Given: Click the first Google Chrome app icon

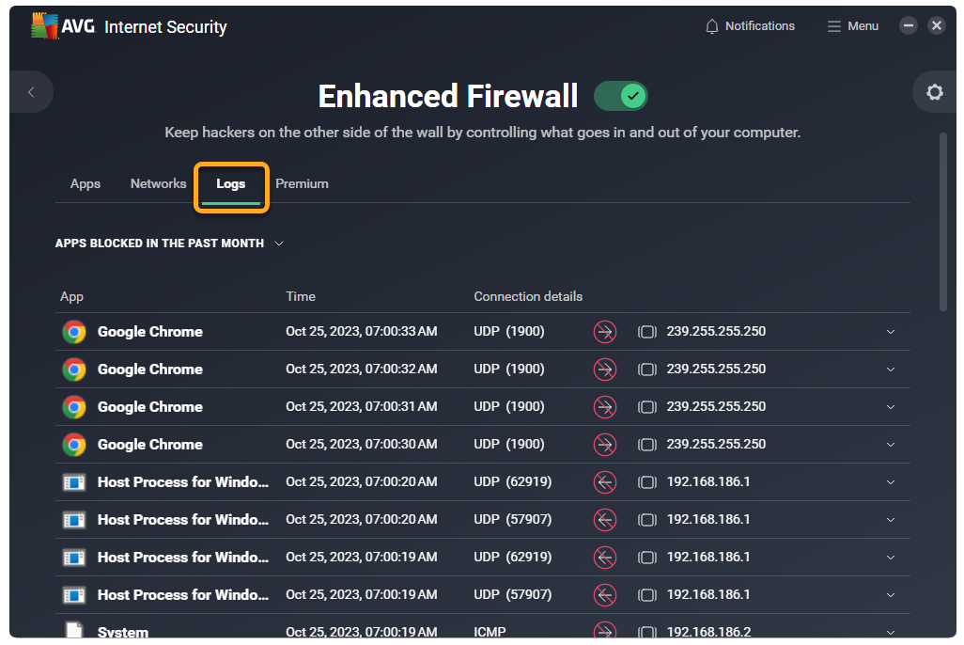Looking at the screenshot, I should [x=74, y=332].
